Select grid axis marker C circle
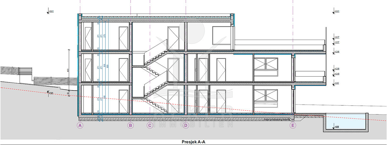Viewport: 387px width, 145px height. [150, 125]
